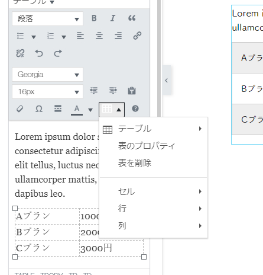Toggle bold formatting
Image resolution: width=263 pixels, height=275 pixels.
pos(94,18)
